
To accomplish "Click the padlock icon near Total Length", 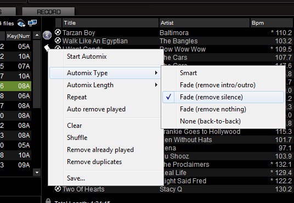I will (48, 201).
